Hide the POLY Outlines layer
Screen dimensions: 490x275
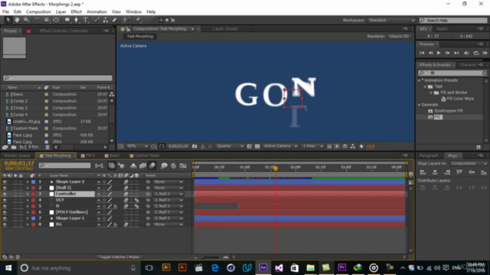click(5, 212)
